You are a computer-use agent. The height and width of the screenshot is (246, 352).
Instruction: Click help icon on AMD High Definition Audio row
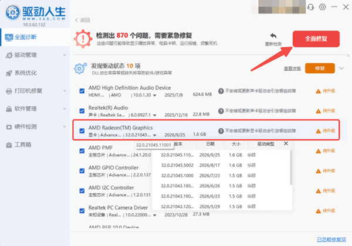coord(221,91)
